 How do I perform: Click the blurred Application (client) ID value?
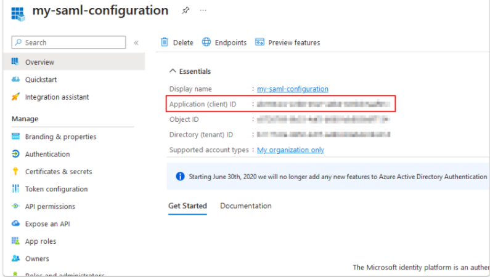324,104
